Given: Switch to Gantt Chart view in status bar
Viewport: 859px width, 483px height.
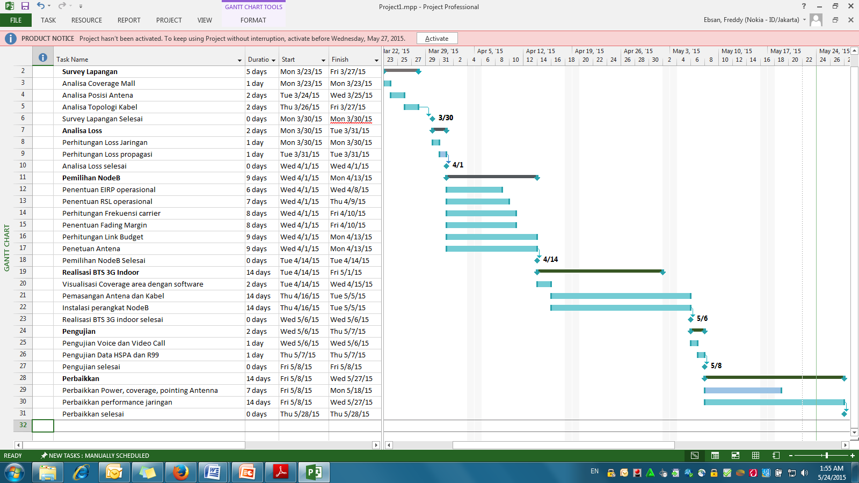Looking at the screenshot, I should pyautogui.click(x=695, y=456).
